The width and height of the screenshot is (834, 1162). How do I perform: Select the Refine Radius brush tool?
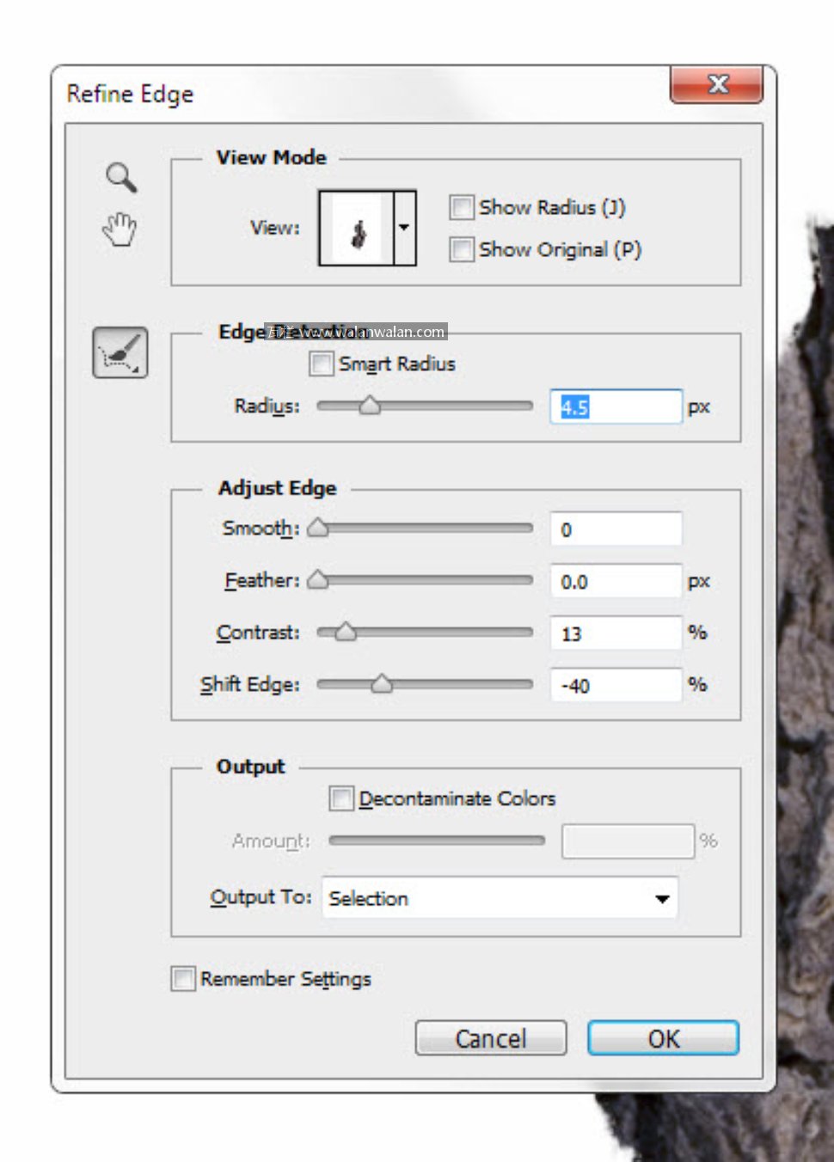point(120,352)
